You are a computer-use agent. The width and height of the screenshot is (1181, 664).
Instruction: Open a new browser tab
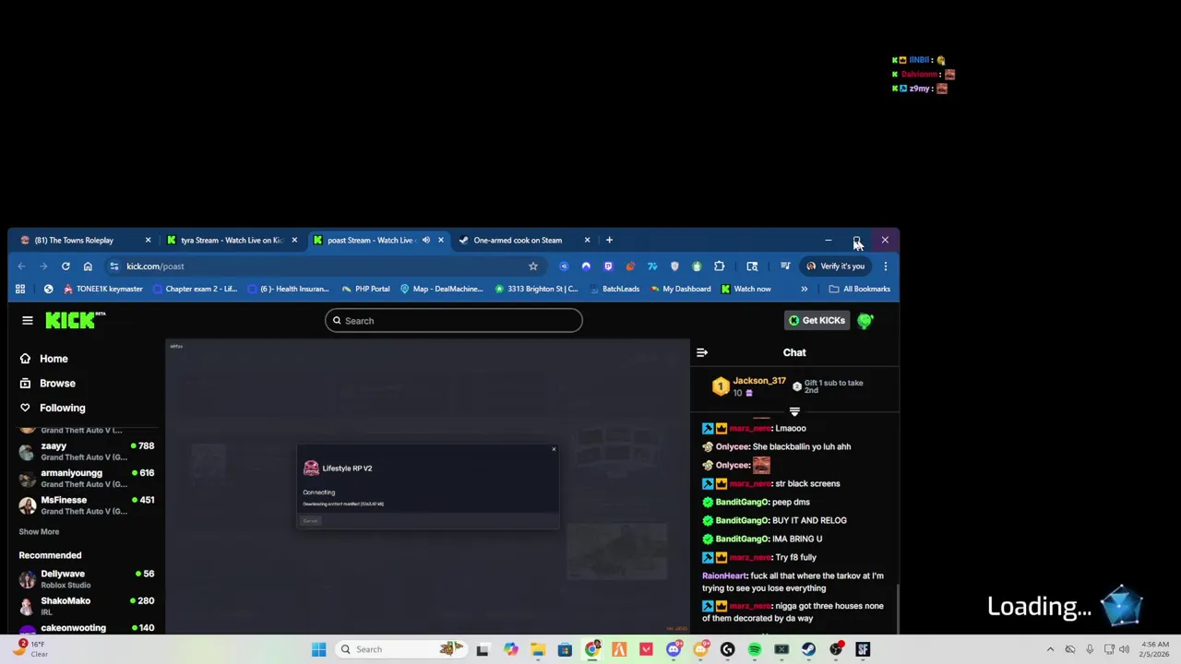click(609, 240)
